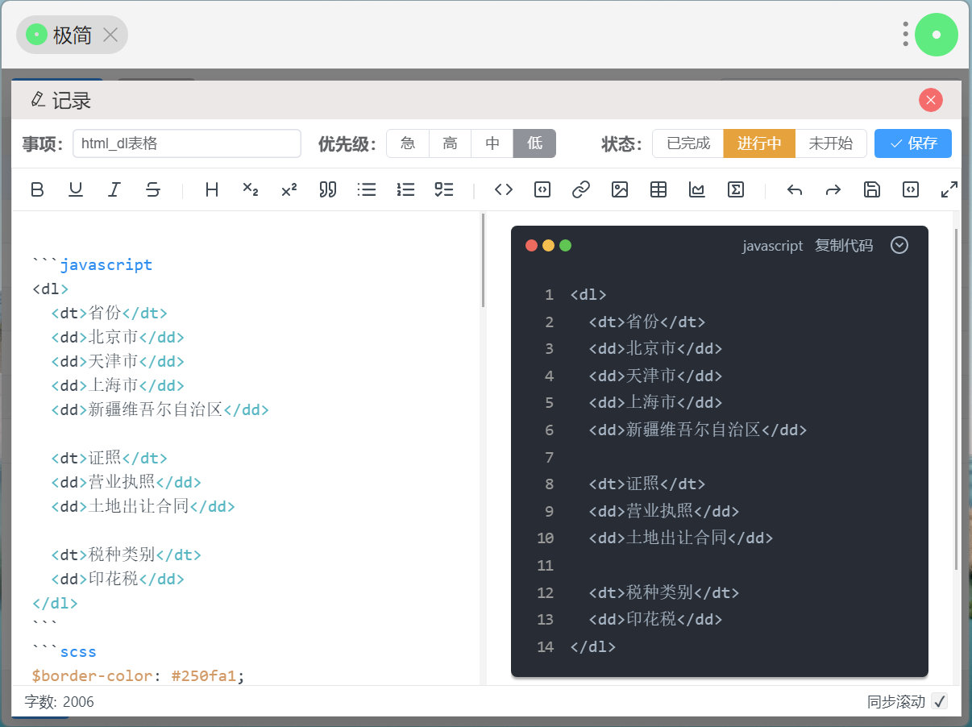Save the document with the floppy disk icon

click(x=872, y=189)
